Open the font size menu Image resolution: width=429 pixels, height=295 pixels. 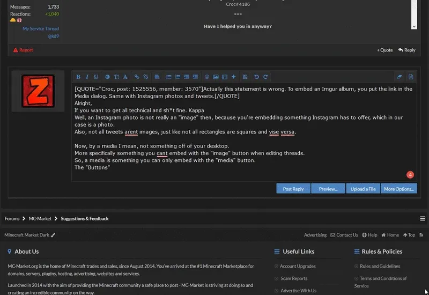(116, 77)
